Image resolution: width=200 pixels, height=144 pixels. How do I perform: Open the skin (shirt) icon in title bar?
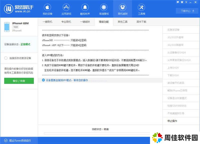pyautogui.click(x=182, y=2)
